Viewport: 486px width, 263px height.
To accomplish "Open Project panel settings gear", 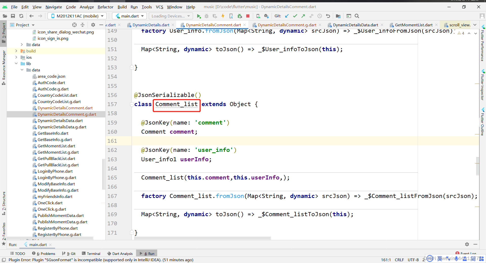I will (x=93, y=25).
